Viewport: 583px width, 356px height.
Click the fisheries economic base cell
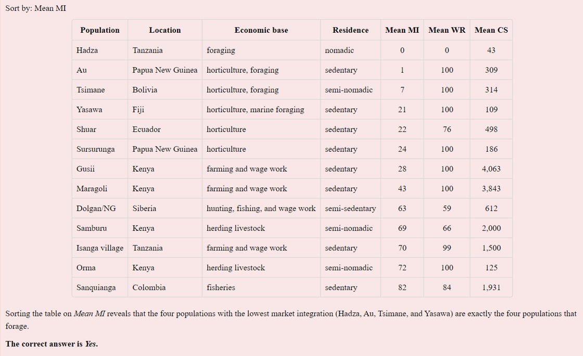click(x=221, y=287)
